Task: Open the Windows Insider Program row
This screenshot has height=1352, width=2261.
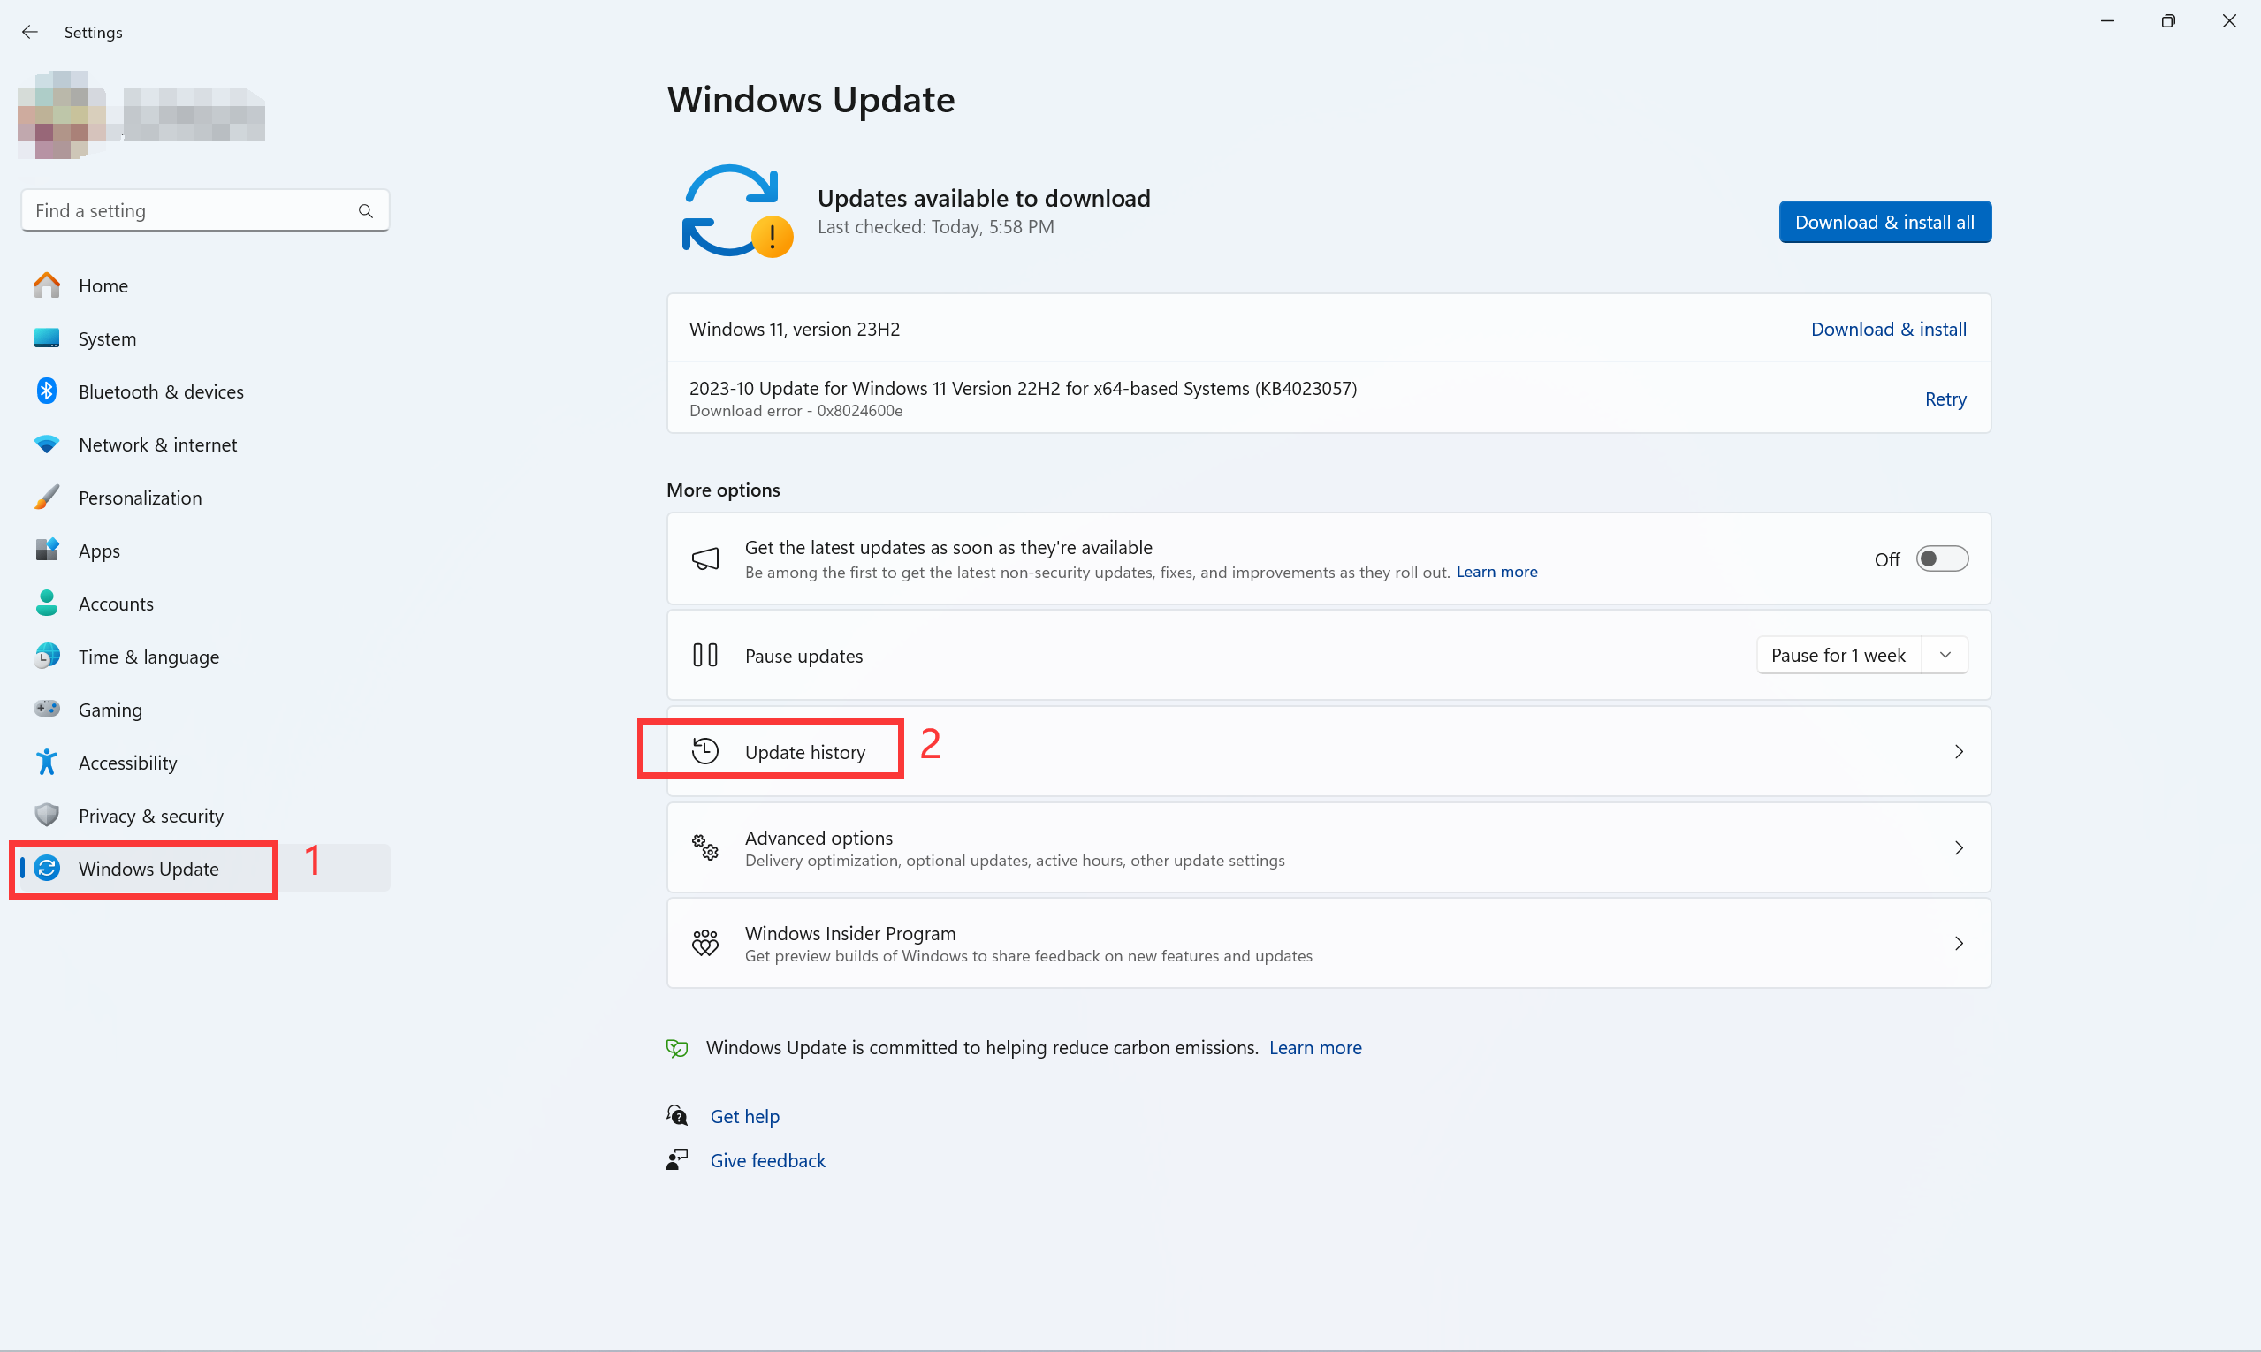Action: point(1328,943)
